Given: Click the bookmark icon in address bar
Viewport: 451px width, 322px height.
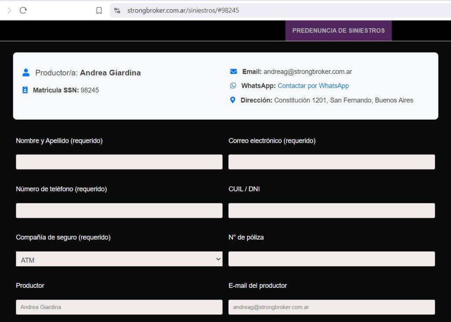Looking at the screenshot, I should click(99, 10).
